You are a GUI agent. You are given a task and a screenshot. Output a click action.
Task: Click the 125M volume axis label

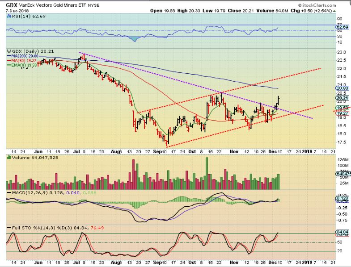(x=343, y=160)
